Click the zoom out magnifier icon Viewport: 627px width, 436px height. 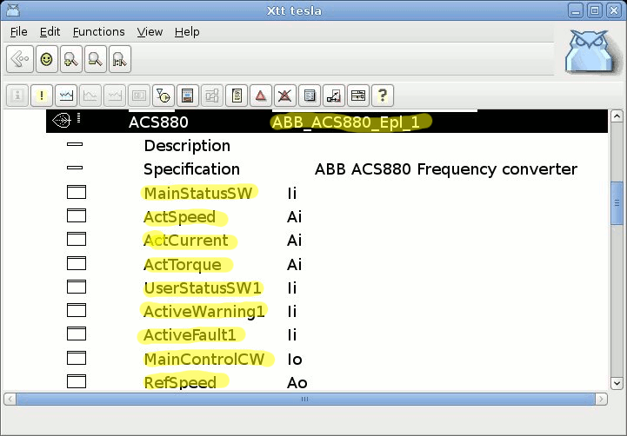(x=96, y=59)
